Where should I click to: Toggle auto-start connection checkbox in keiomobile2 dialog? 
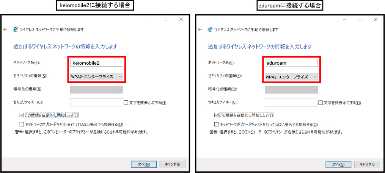(x=22, y=115)
